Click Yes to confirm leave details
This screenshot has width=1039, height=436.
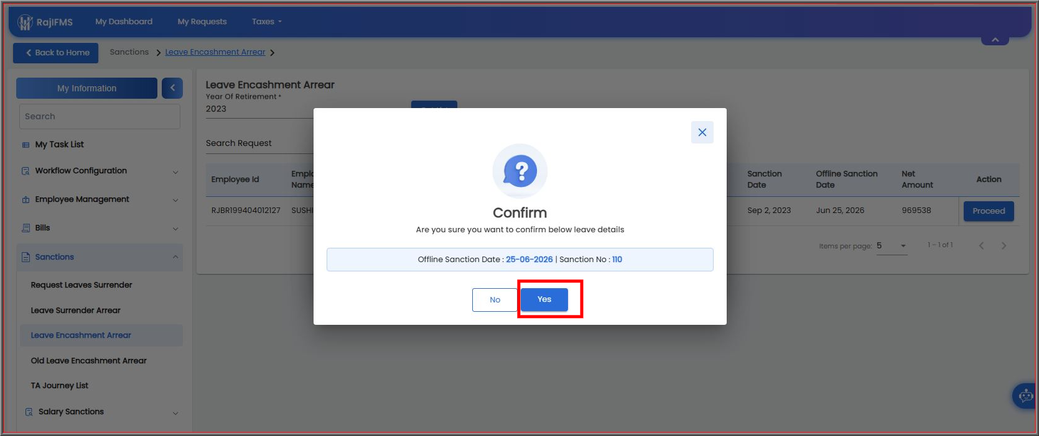[544, 299]
